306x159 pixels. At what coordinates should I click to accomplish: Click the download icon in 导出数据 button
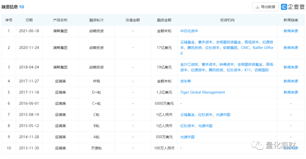[257, 7]
